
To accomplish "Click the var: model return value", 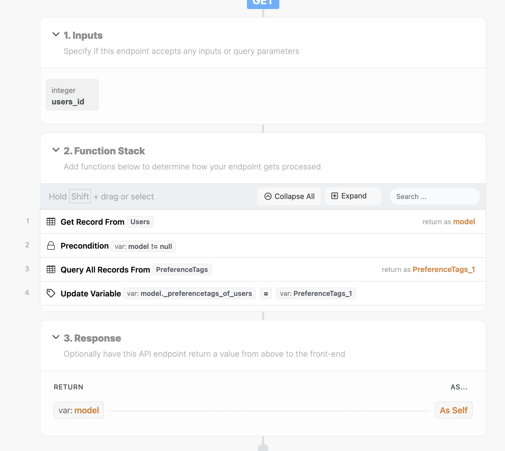I will click(79, 410).
